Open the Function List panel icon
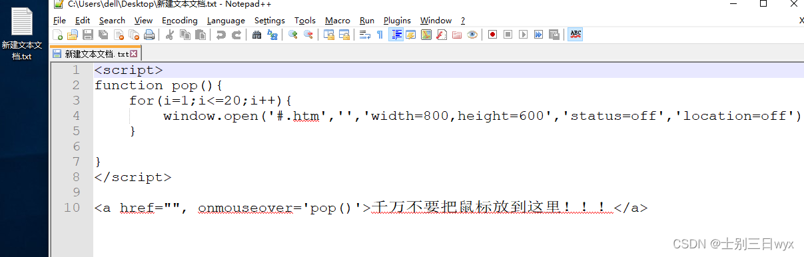 click(442, 35)
